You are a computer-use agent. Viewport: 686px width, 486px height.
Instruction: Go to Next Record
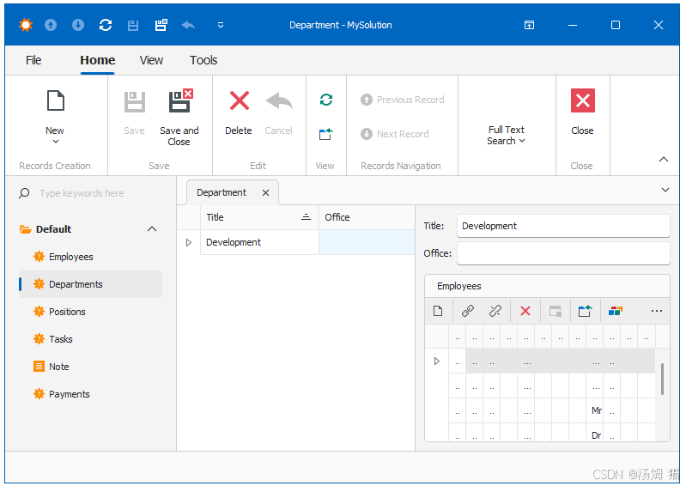395,134
